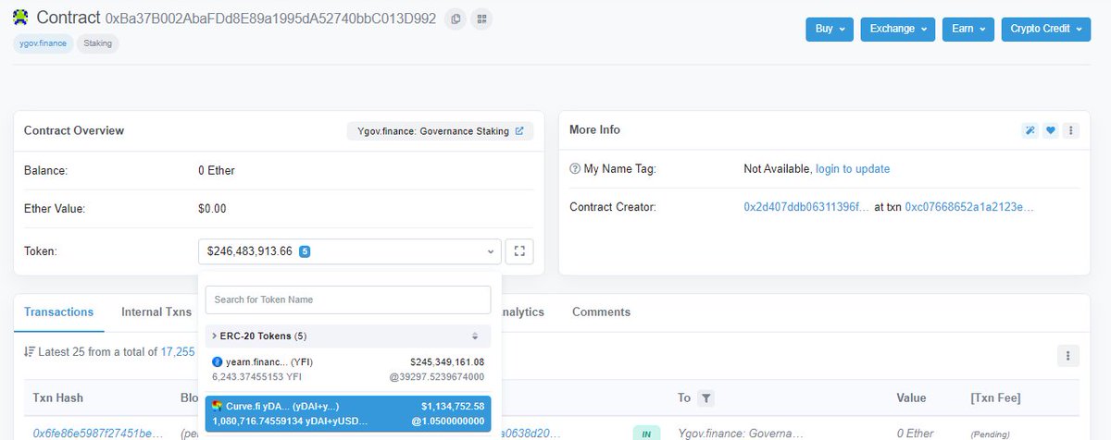Click the Staking tag

tap(98, 43)
